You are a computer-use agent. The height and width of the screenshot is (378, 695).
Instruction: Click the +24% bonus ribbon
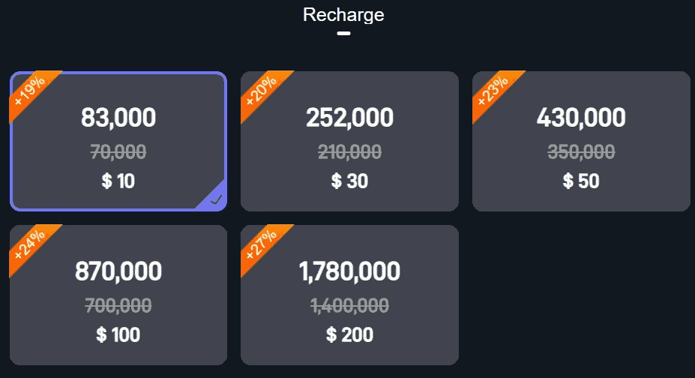(x=29, y=244)
